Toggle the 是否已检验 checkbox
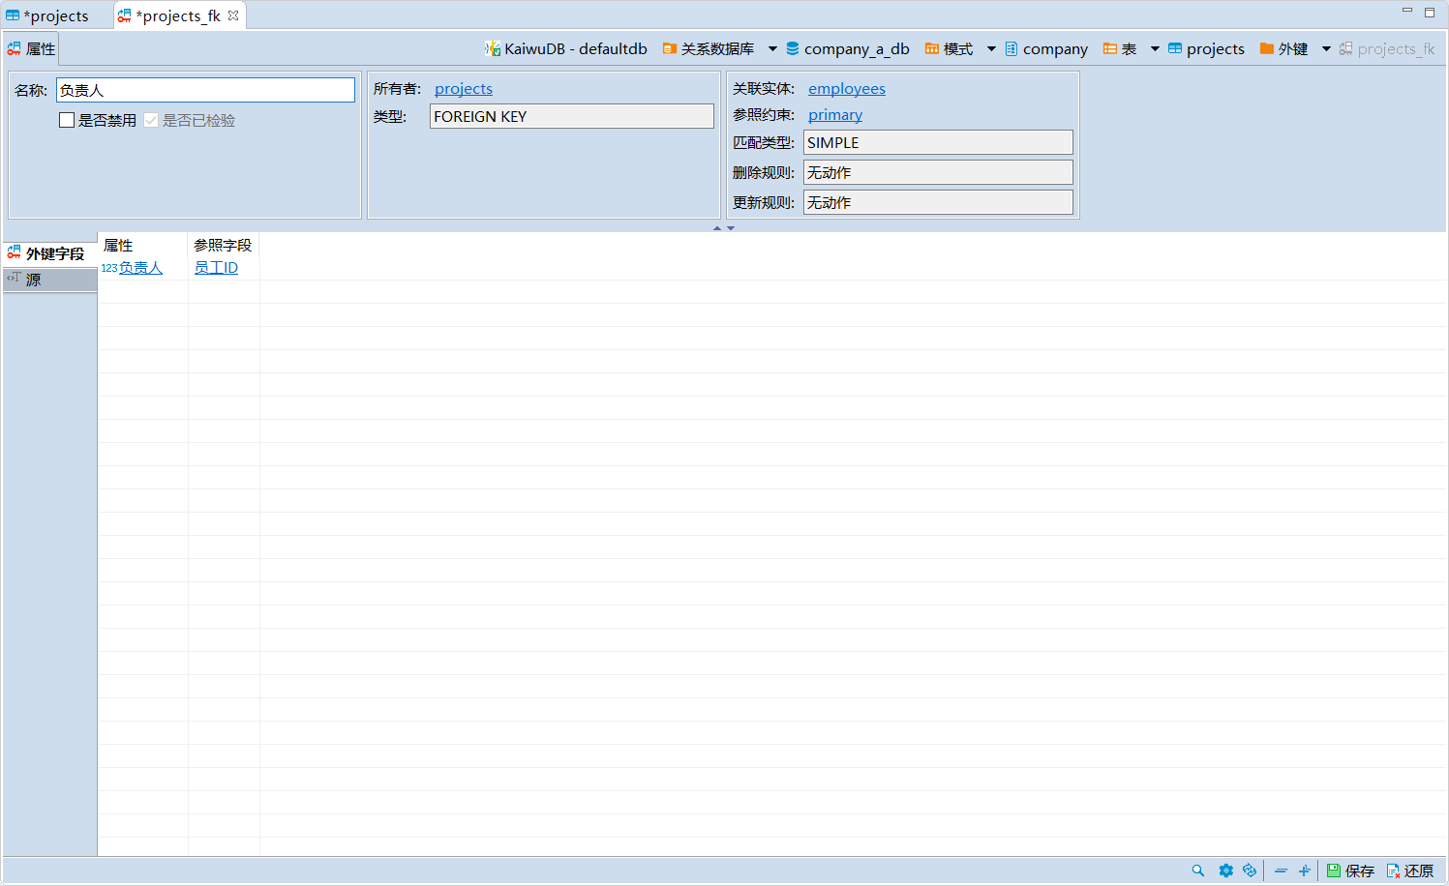Screen dimensions: 1449x886 (x=151, y=120)
